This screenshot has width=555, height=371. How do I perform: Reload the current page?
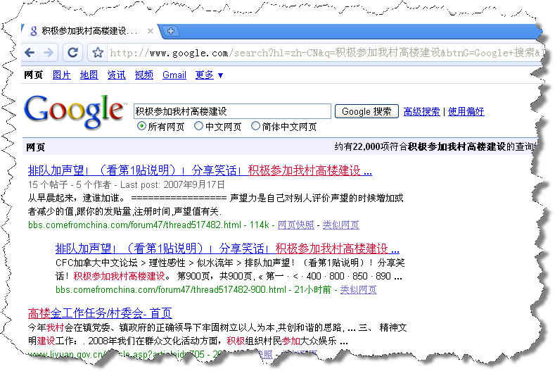(72, 53)
